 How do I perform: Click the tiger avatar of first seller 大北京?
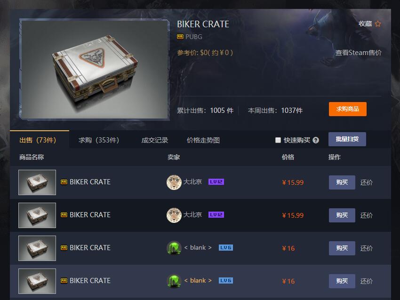pyautogui.click(x=174, y=182)
